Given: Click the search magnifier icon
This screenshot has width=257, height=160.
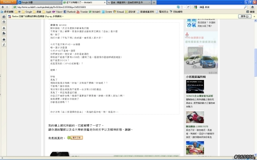Looking at the screenshot, I should click(x=245, y=7).
